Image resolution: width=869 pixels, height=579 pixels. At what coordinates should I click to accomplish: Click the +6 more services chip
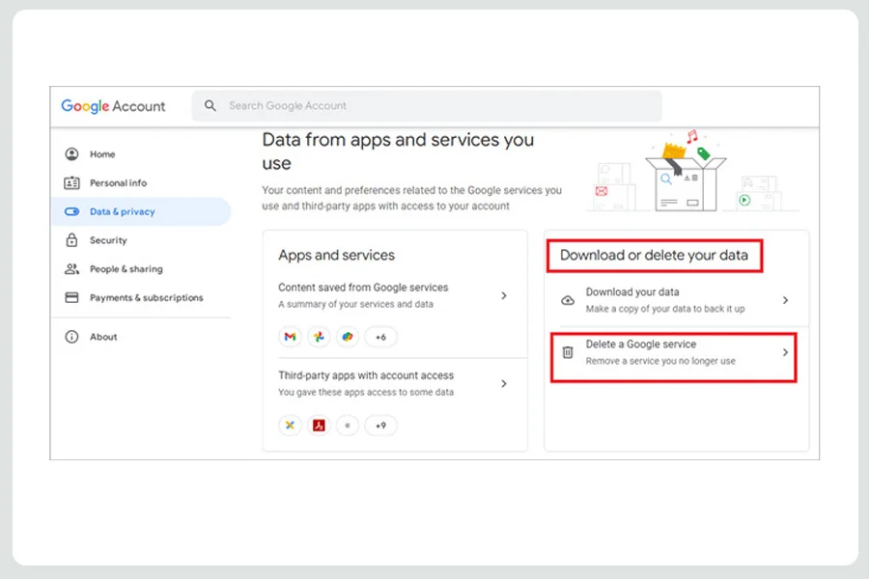tap(380, 337)
